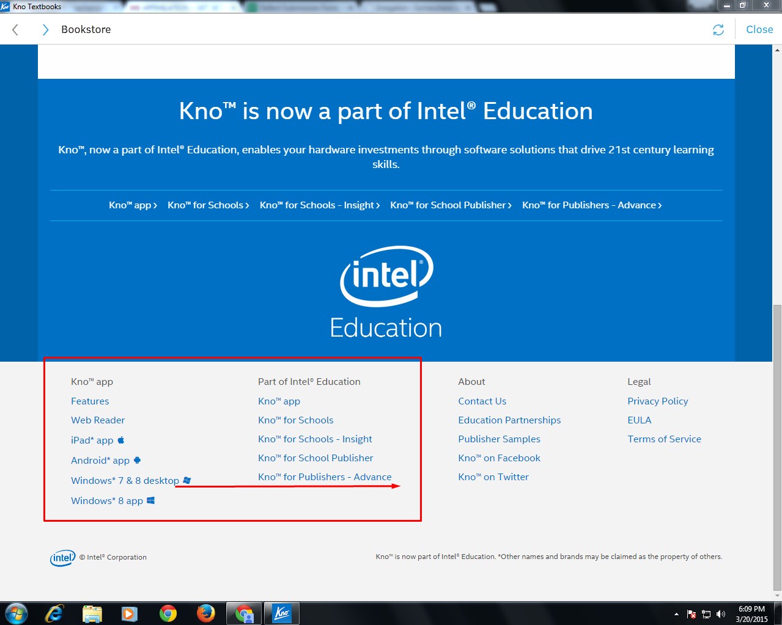The image size is (782, 625).
Task: Click '© Intel® Corporation' footer text
Action: (x=113, y=557)
